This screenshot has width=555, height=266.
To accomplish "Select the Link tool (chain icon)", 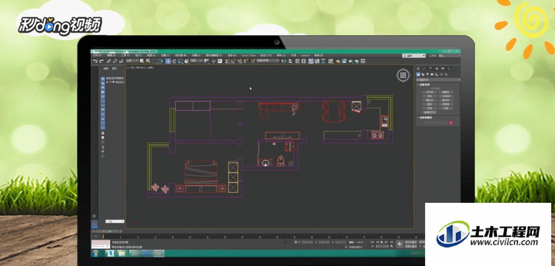I will (x=109, y=61).
